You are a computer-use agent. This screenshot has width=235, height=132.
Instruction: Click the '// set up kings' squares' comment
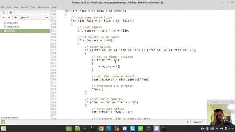point(112,57)
